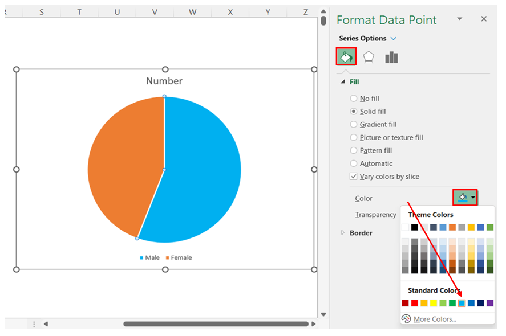The width and height of the screenshot is (506, 336).
Task: Uncheck Vary colors by slice
Action: [x=354, y=177]
